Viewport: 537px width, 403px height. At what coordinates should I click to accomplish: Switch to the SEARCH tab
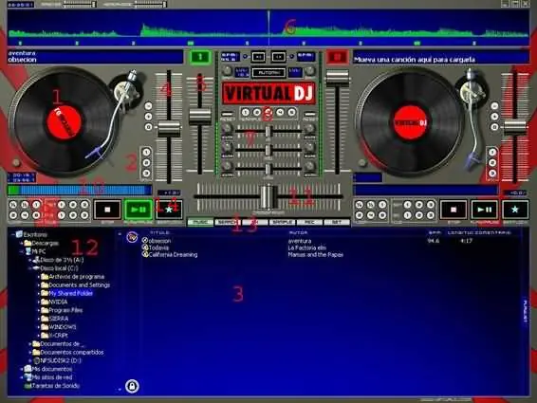[228, 222]
